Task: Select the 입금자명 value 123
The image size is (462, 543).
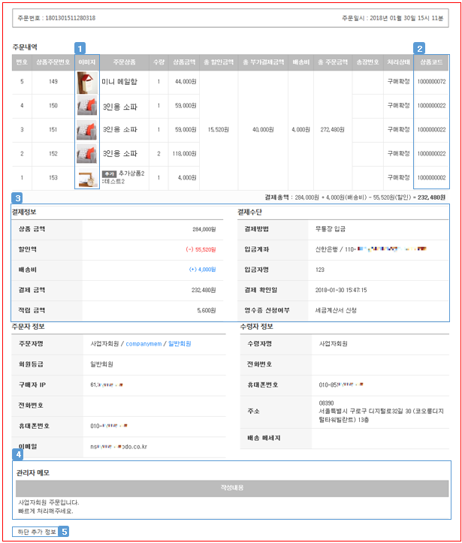Action: [x=320, y=270]
